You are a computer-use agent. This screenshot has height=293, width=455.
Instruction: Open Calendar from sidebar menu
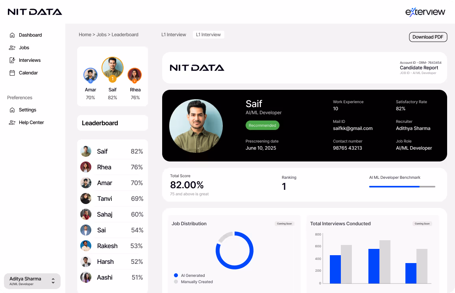[28, 73]
